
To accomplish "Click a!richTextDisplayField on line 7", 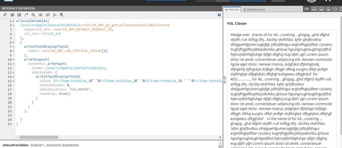I will (x=45, y=47).
